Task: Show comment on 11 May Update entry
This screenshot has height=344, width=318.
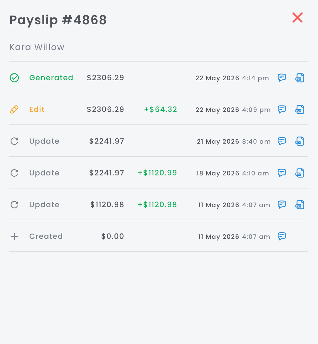Action: [282, 204]
